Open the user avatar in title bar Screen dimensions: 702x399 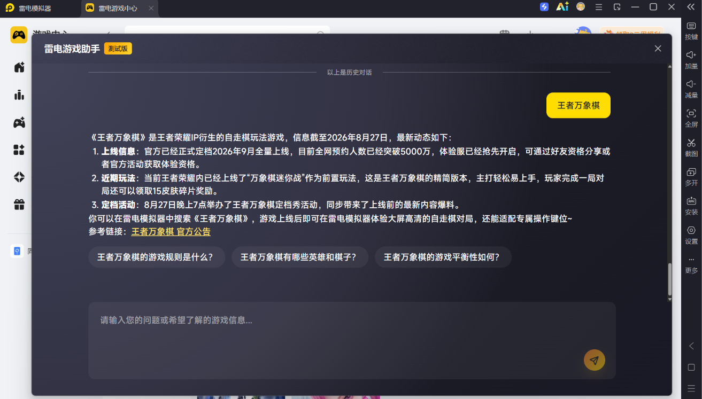[581, 7]
